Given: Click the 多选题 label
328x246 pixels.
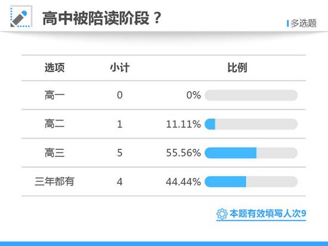Looking at the screenshot, I should (x=304, y=23).
